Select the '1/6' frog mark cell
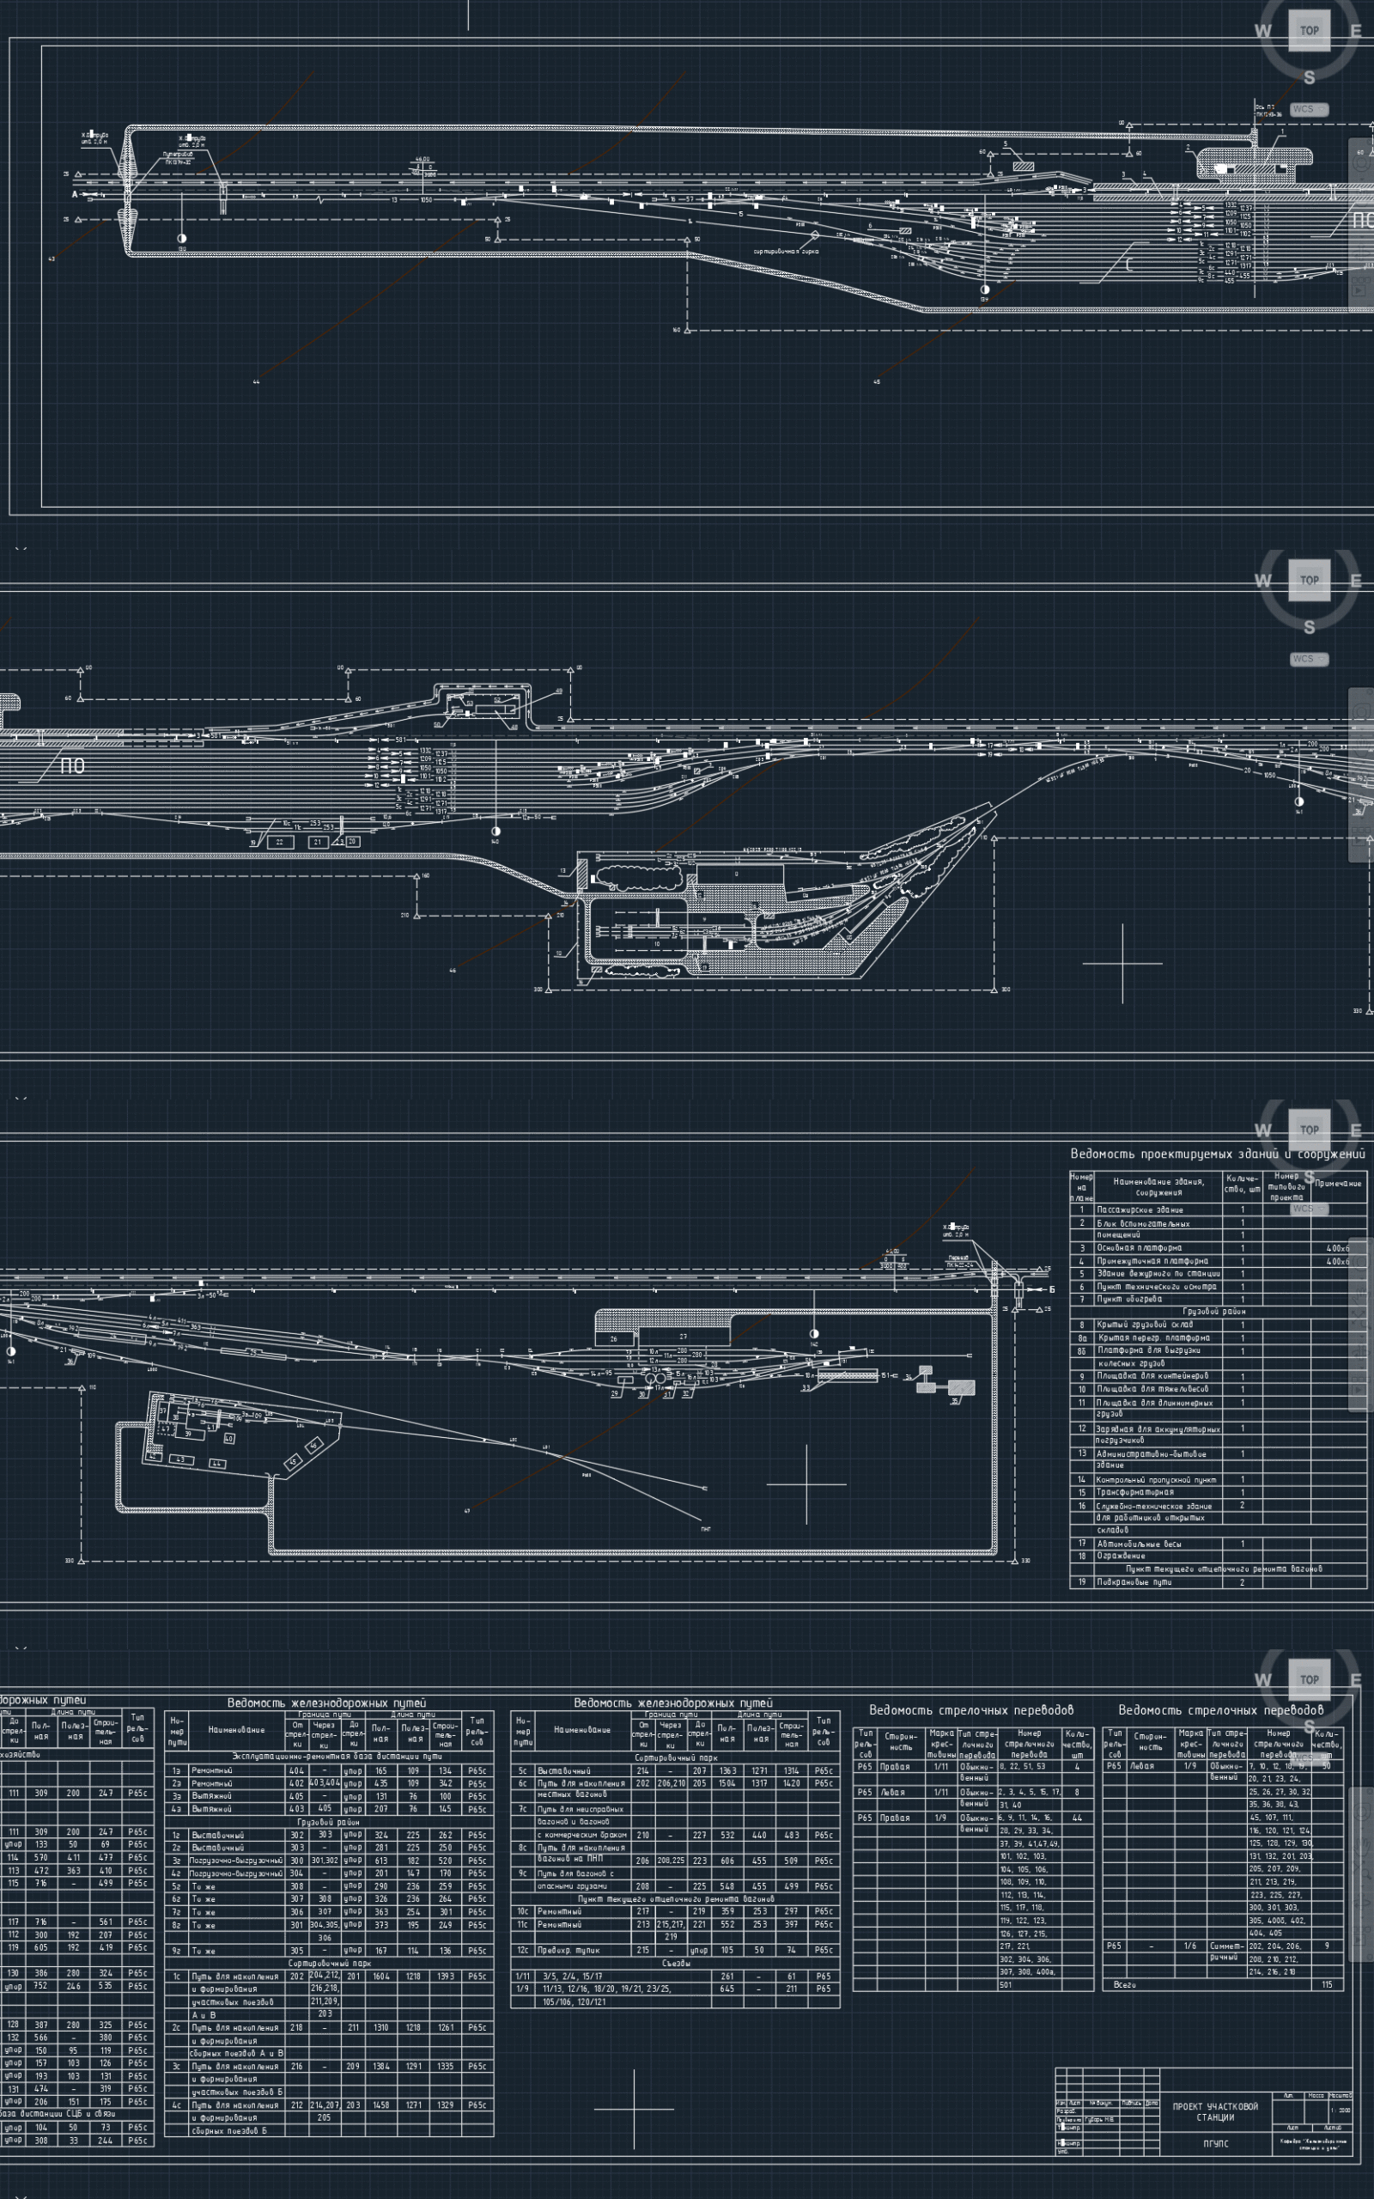This screenshot has width=1374, height=2199. pos(1190,1946)
